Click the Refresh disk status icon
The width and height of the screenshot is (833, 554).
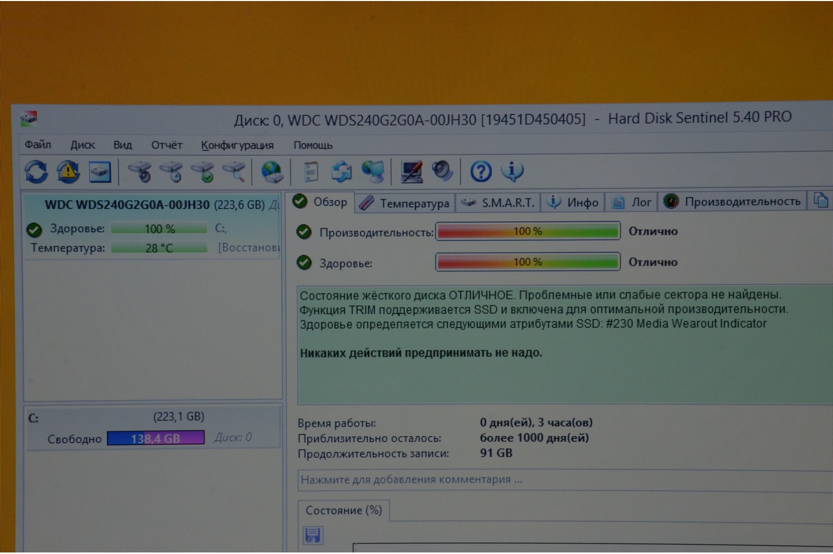[36, 172]
